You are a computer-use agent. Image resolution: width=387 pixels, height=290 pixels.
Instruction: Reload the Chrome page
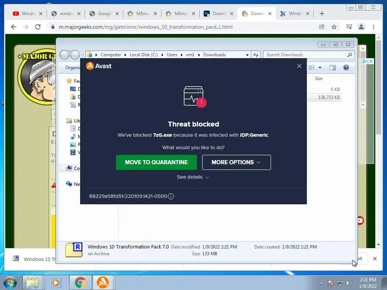pos(38,27)
